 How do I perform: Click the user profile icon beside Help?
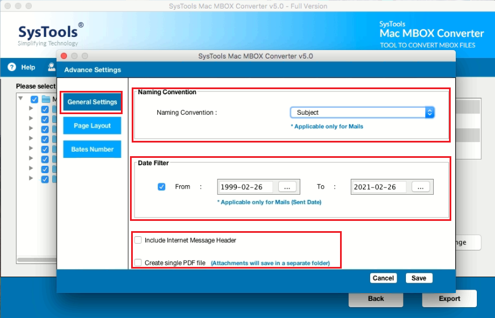click(52, 67)
